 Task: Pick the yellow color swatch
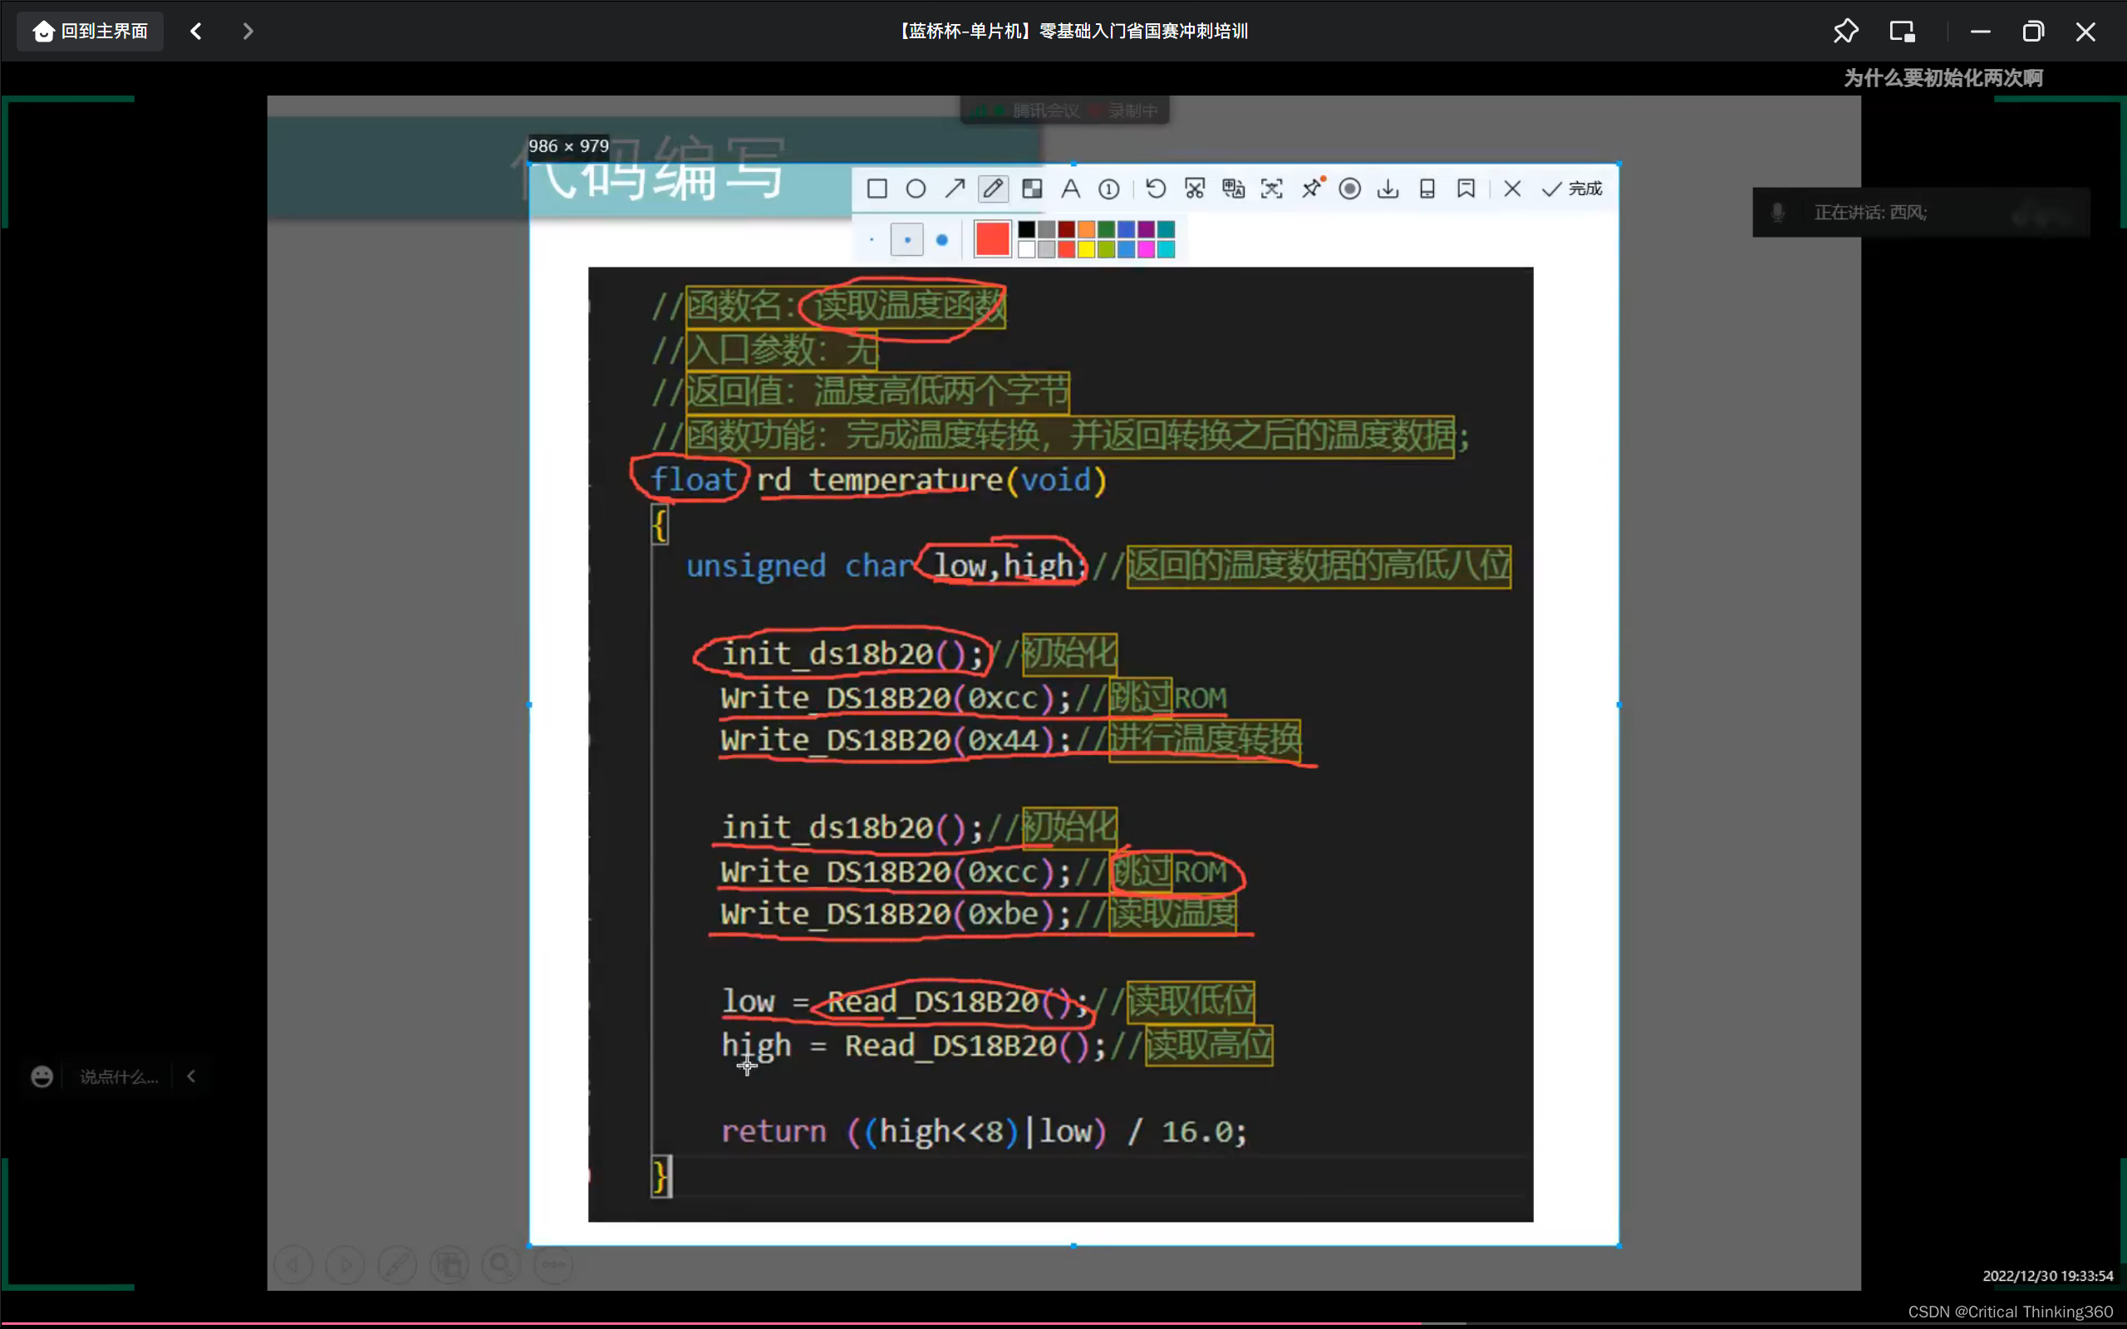pos(1087,250)
